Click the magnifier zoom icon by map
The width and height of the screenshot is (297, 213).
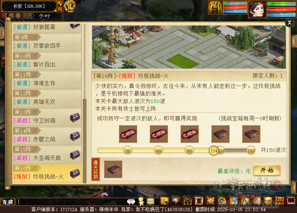tap(60, 9)
